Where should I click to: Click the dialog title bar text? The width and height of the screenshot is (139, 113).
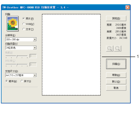click(35, 7)
